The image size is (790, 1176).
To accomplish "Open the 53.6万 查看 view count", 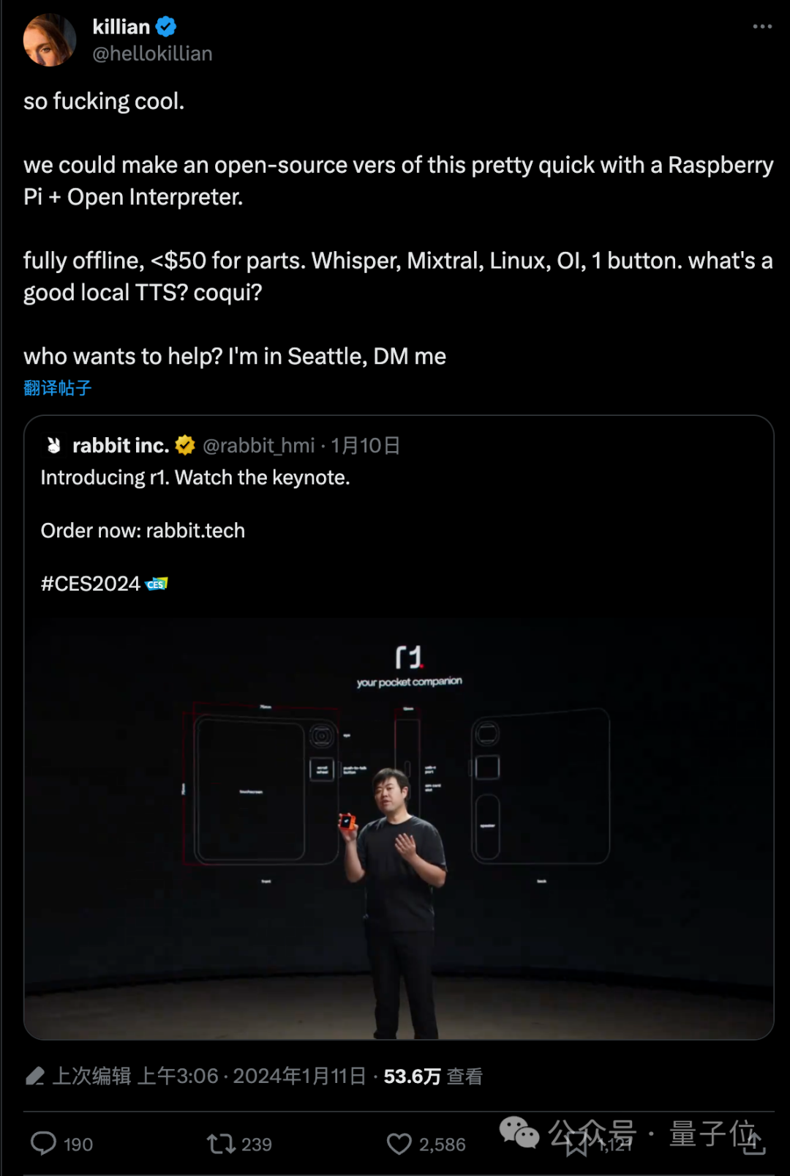I will (433, 1076).
